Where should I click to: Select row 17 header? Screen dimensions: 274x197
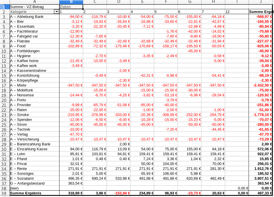coord(5,85)
